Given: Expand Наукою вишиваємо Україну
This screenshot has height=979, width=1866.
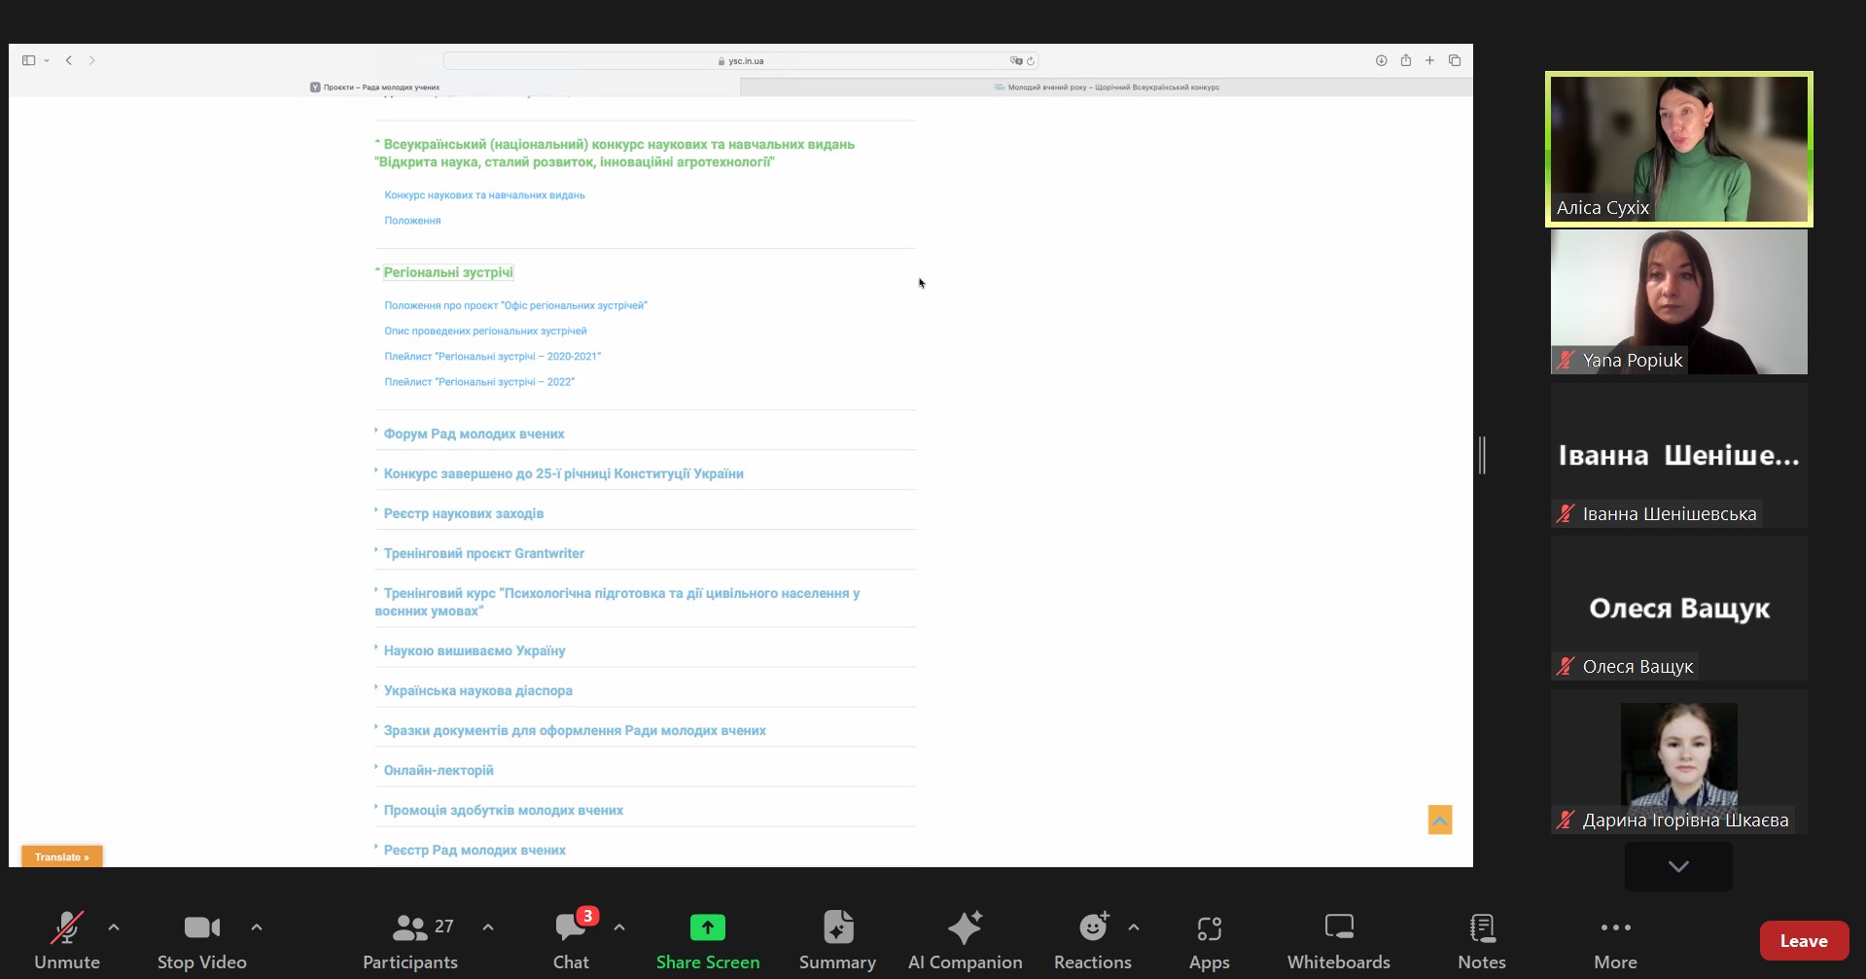Looking at the screenshot, I should pos(474,650).
